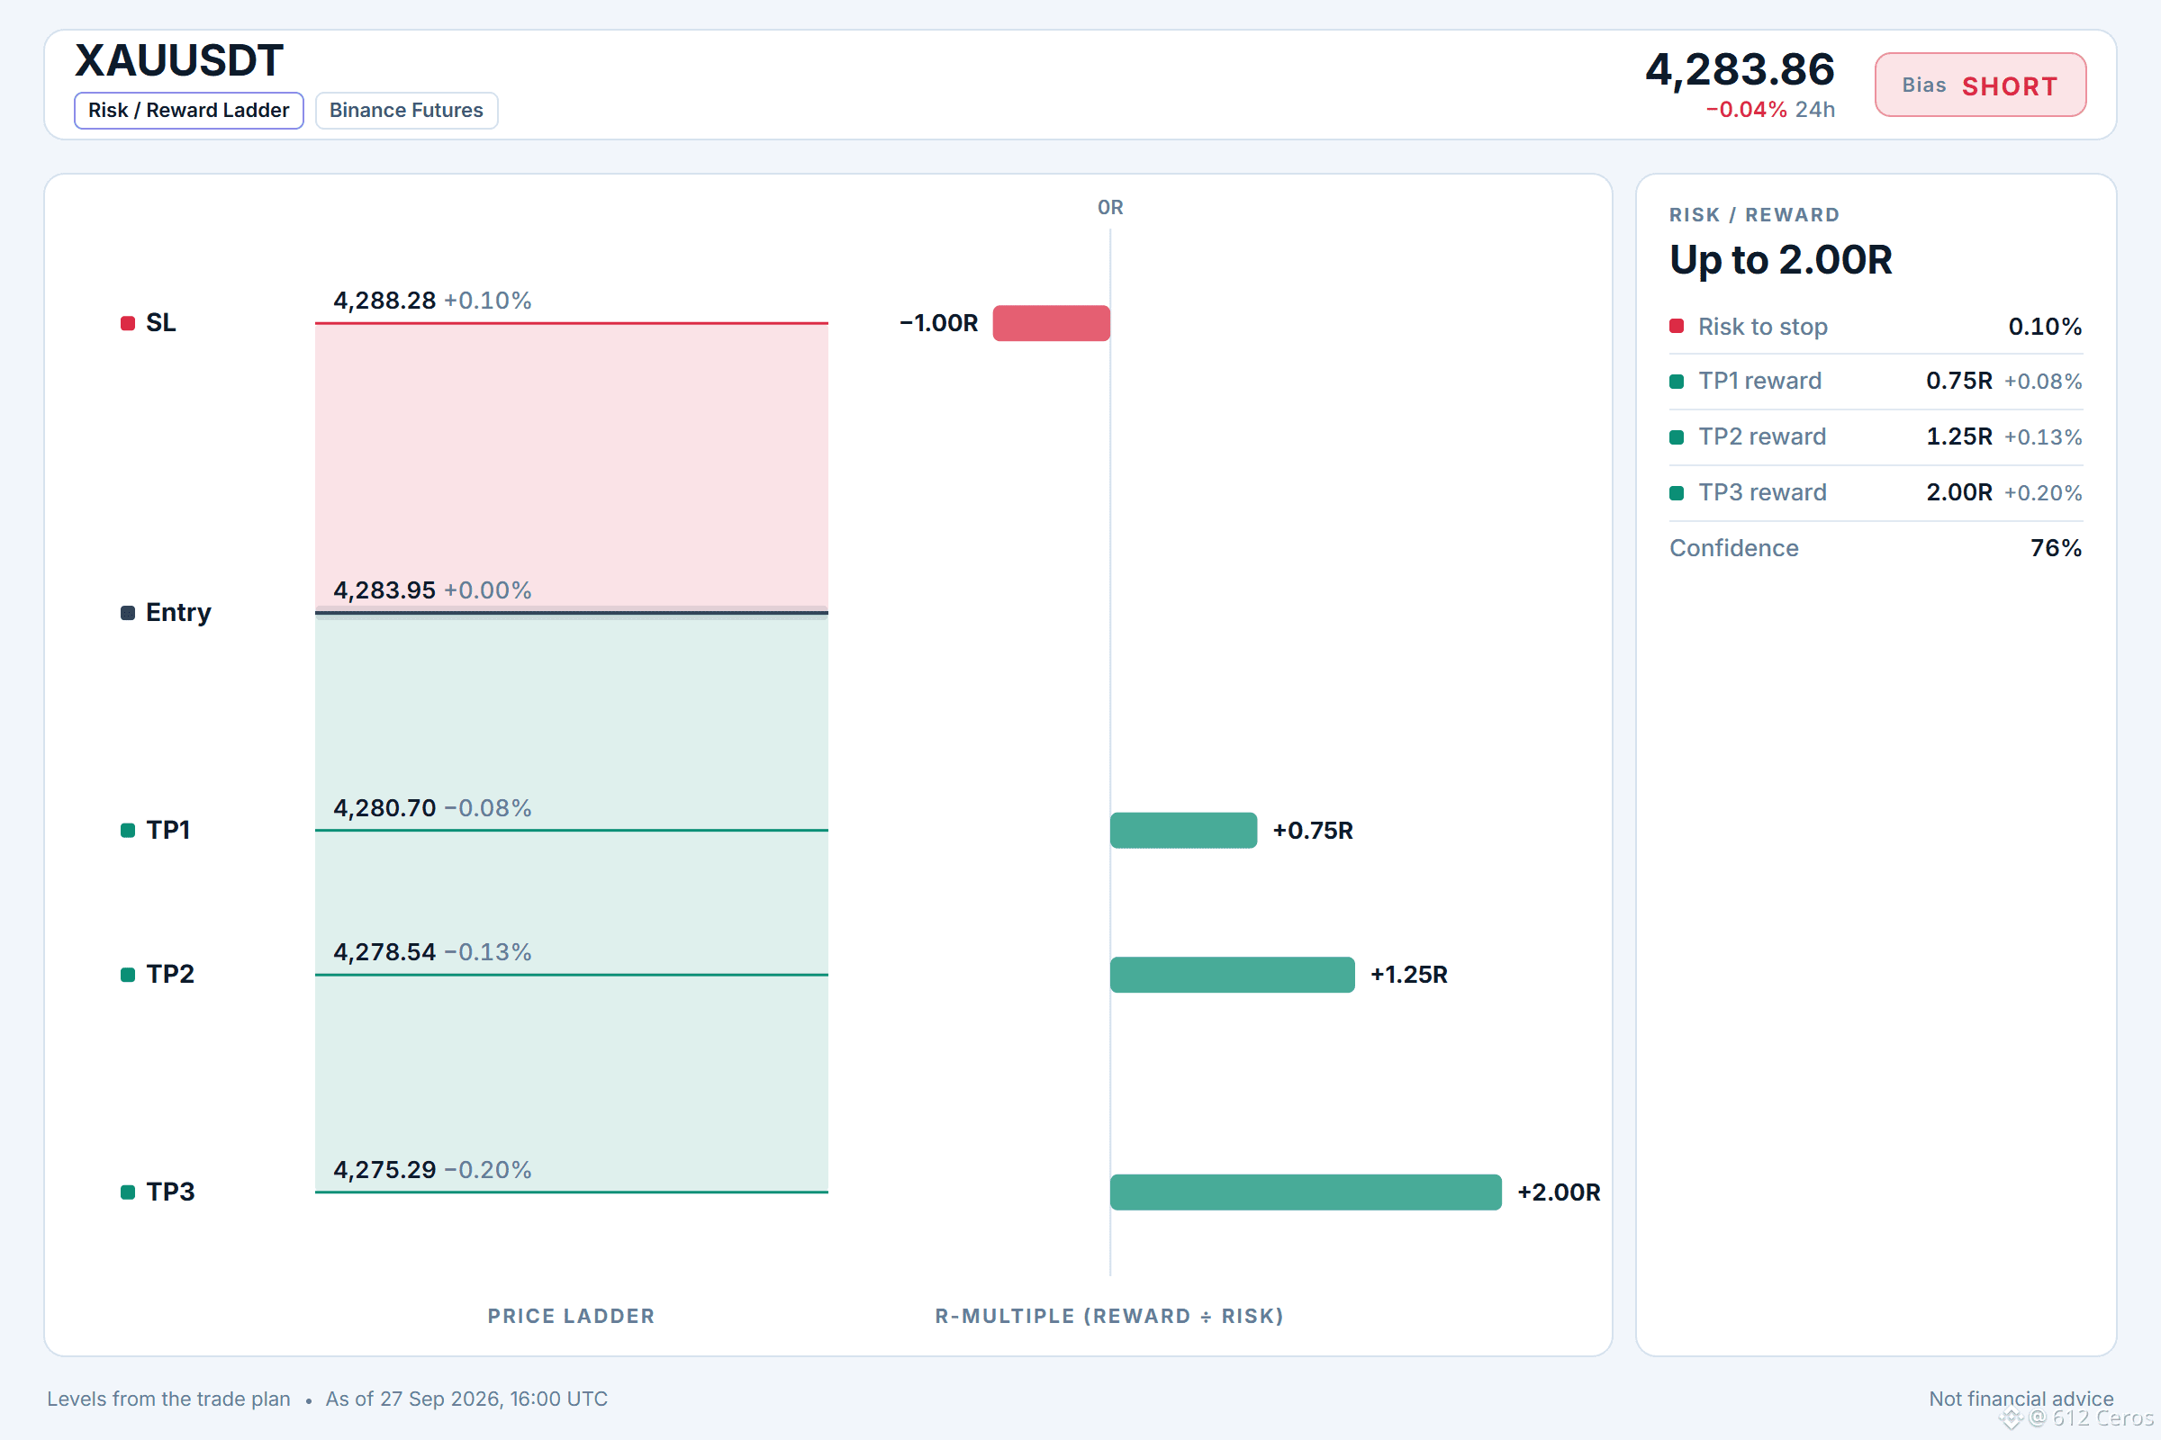Click the 4,288.28 stop loss price line
The height and width of the screenshot is (1440, 2161).
572,323
